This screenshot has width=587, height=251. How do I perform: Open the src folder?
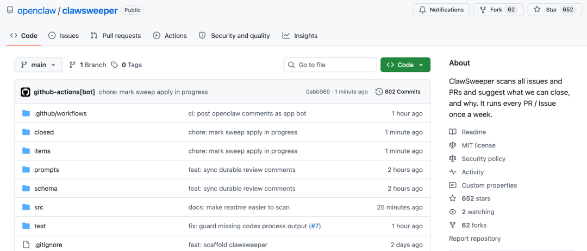pyautogui.click(x=39, y=207)
